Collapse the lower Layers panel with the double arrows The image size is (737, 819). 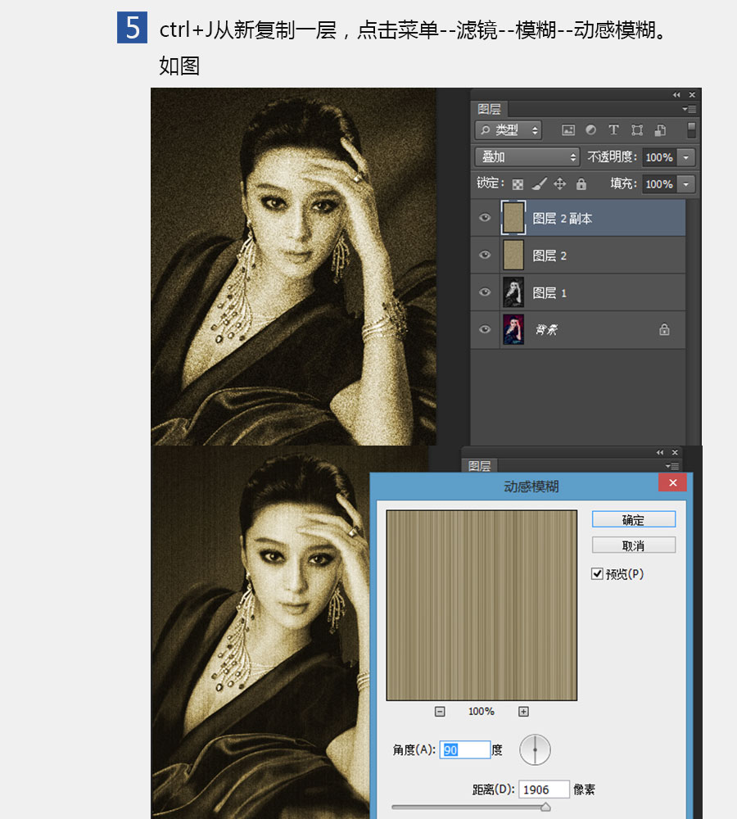(x=660, y=452)
